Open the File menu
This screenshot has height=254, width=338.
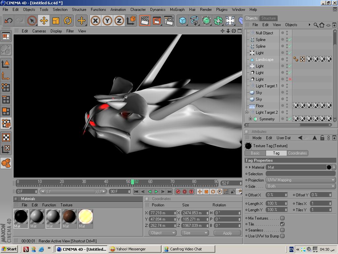click(x=5, y=10)
